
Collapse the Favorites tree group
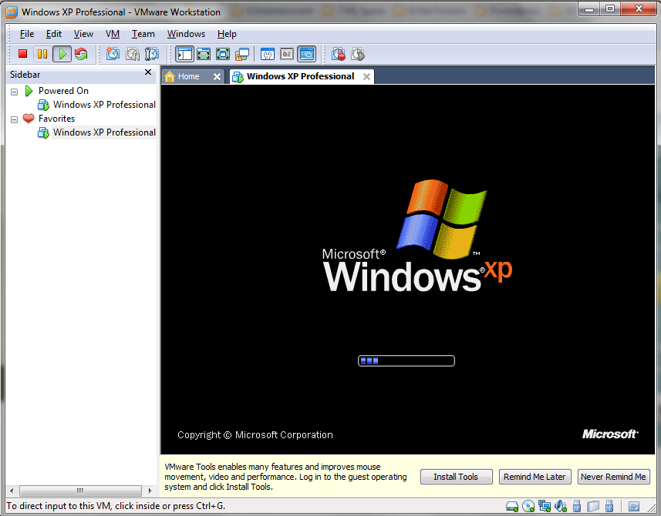pyautogui.click(x=14, y=119)
